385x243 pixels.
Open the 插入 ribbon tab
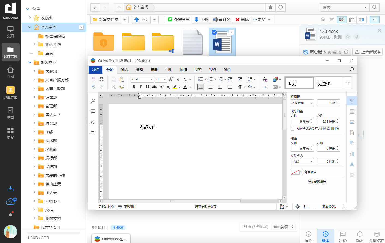124,70
